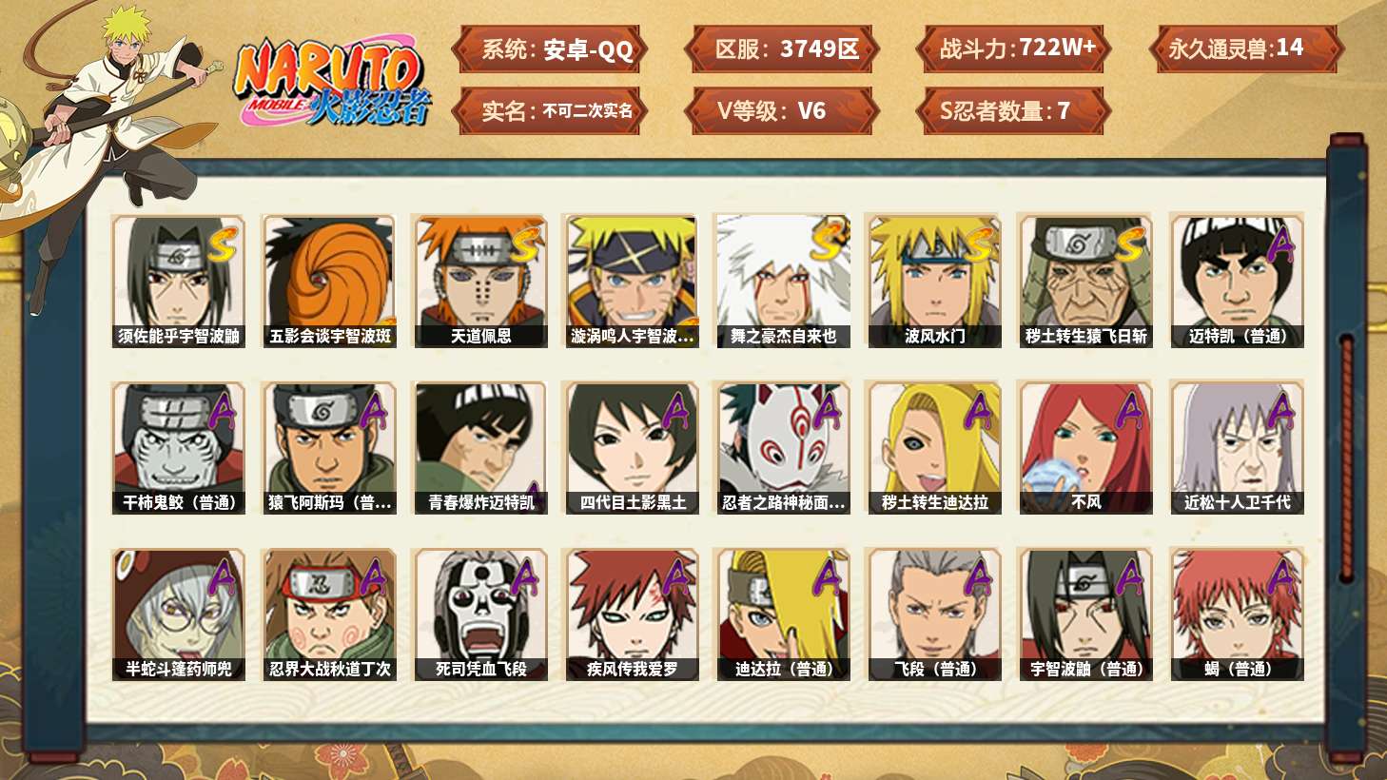
Task: Click the red scroll bar on the right
Action: 1346,457
